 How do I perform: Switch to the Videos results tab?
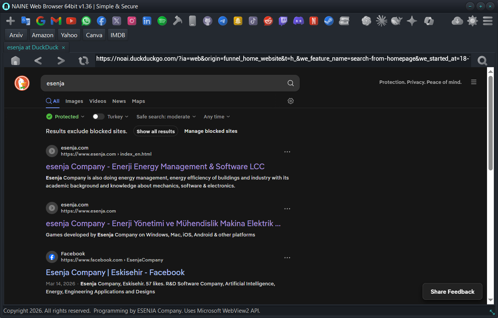[x=98, y=101]
